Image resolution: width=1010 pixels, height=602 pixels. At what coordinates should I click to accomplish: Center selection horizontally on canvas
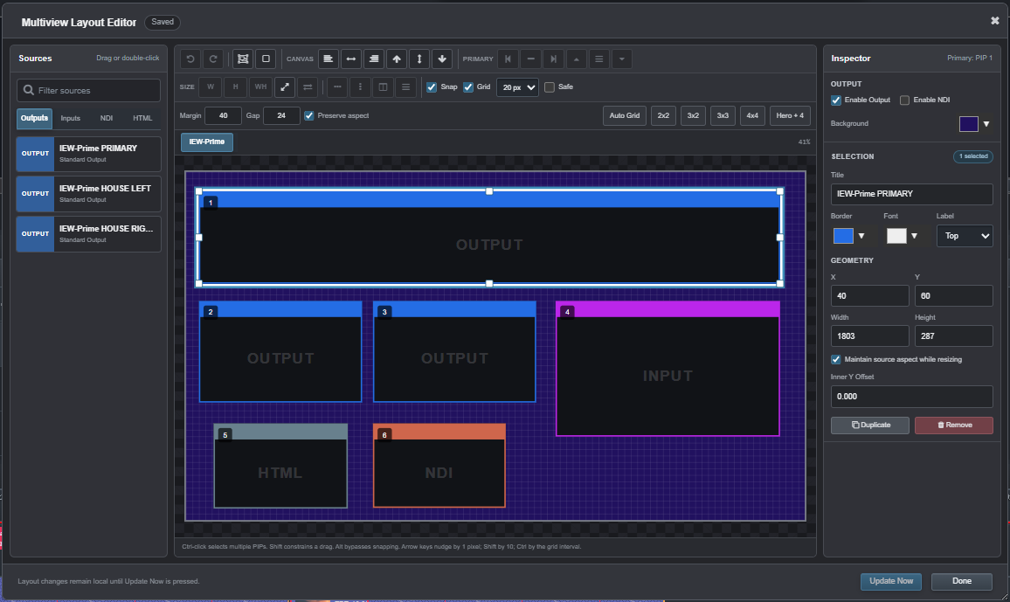351,59
